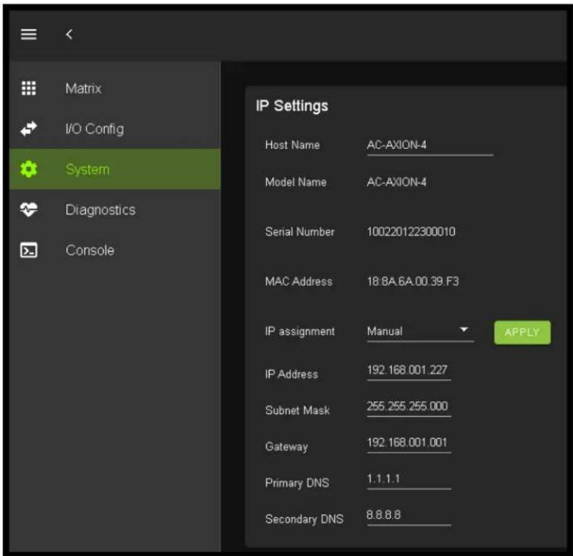
Task: Click the green APPLY button
Action: [522, 332]
